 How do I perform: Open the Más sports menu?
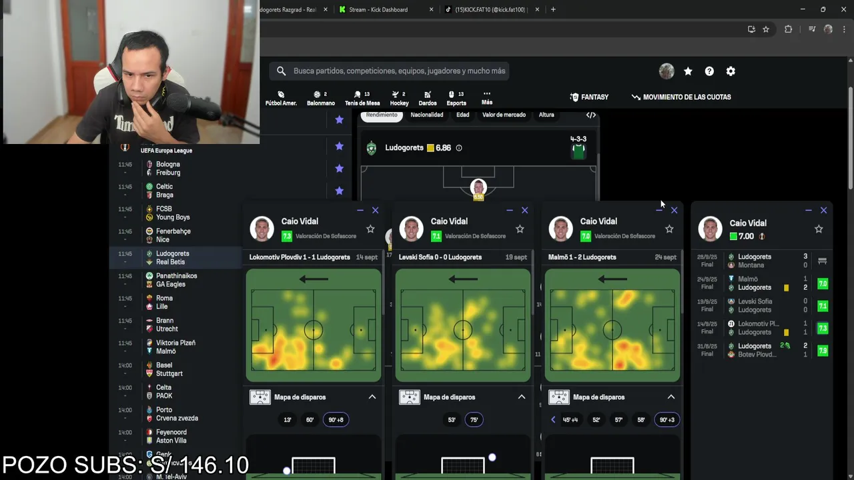[487, 98]
